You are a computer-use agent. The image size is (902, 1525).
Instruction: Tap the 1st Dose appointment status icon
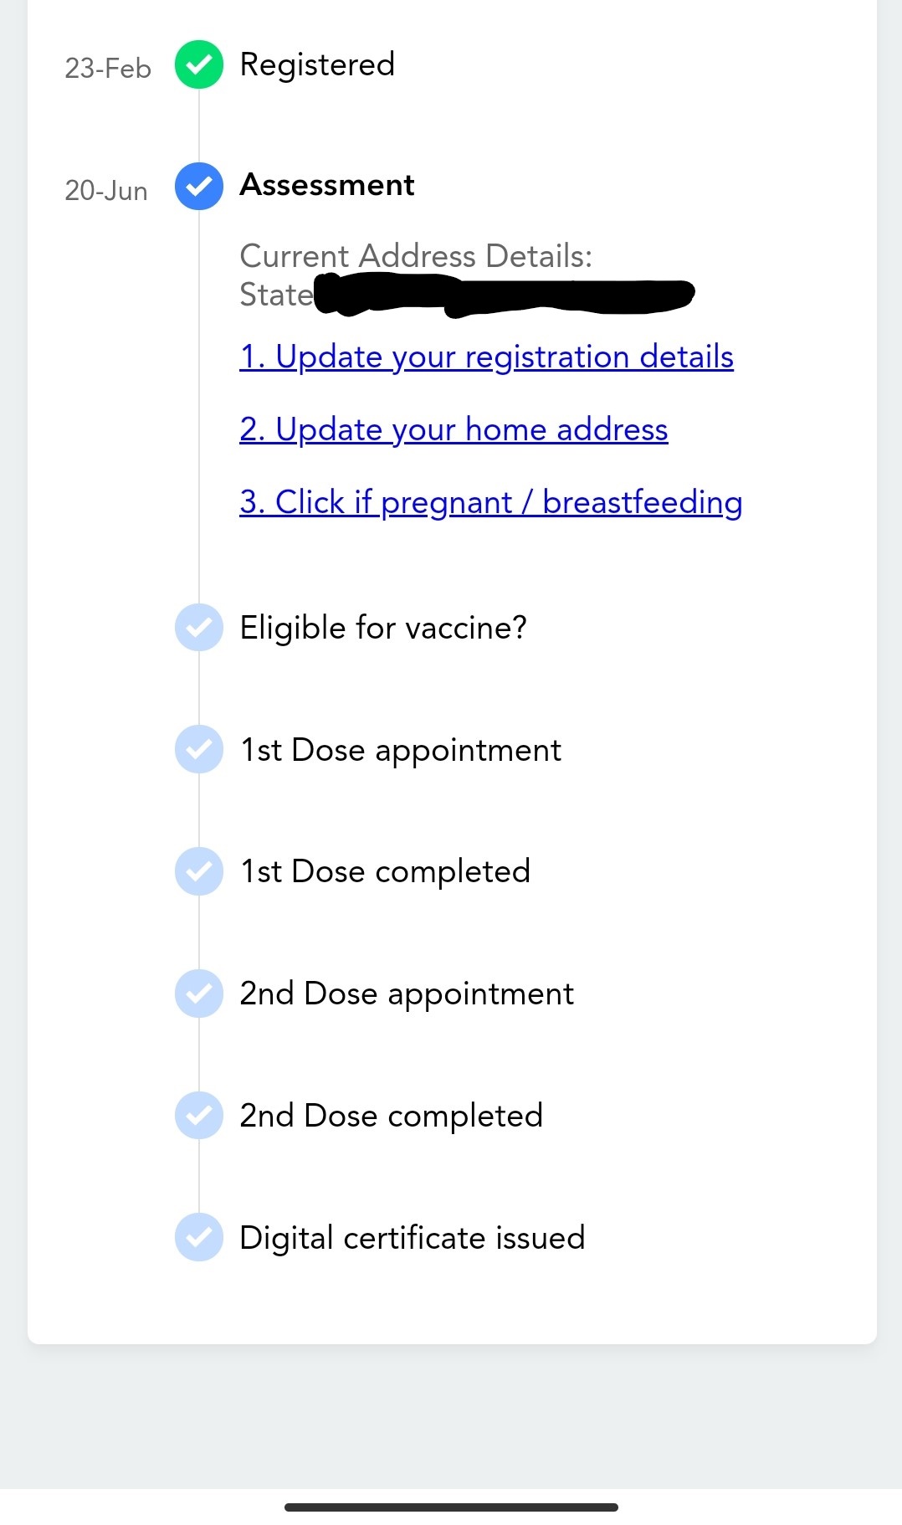point(199,749)
